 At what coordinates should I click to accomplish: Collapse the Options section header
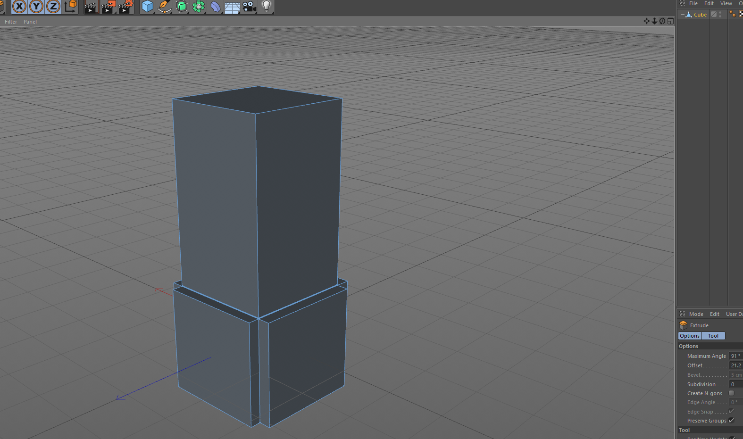tap(710, 346)
